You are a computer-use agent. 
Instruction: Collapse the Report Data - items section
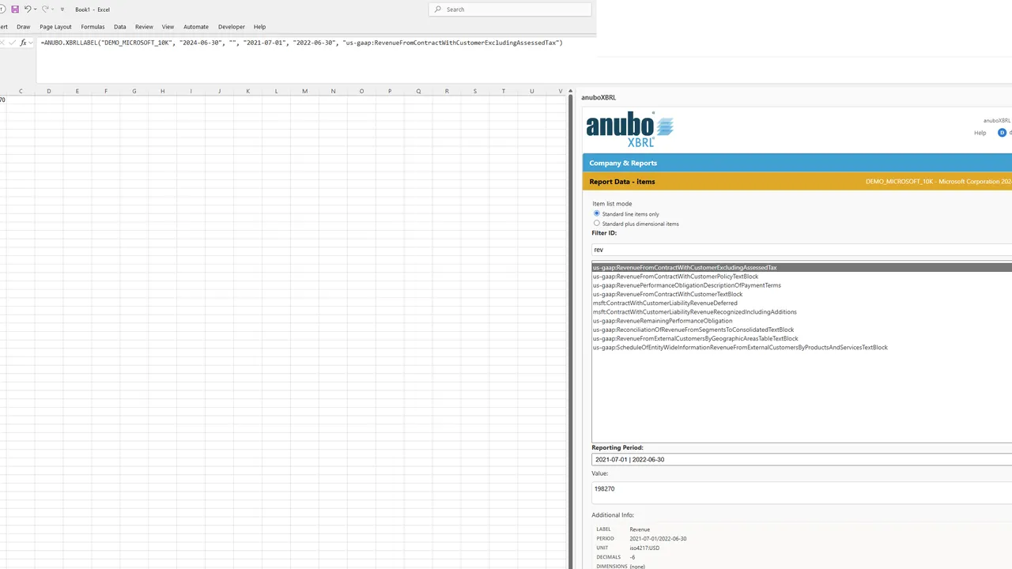point(797,182)
